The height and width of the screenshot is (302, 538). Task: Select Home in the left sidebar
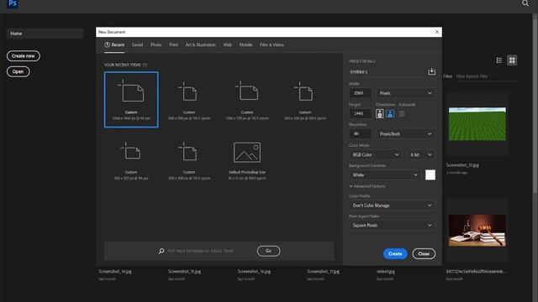pos(45,34)
